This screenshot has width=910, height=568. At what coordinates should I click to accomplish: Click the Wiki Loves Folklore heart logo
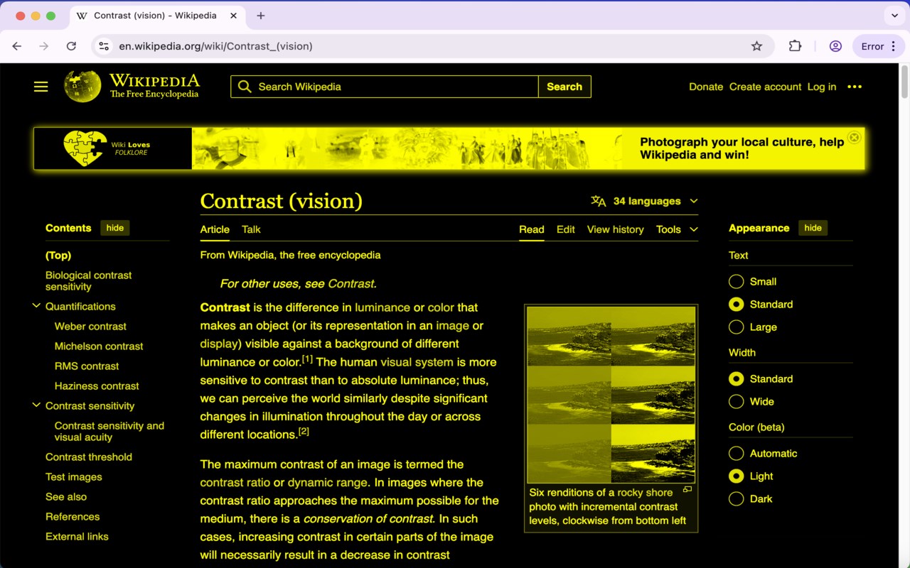click(x=85, y=148)
